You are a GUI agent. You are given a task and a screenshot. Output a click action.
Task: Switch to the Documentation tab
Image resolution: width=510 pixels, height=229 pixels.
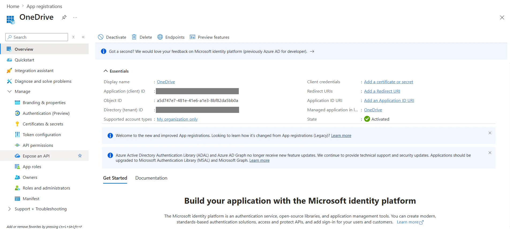pyautogui.click(x=151, y=178)
